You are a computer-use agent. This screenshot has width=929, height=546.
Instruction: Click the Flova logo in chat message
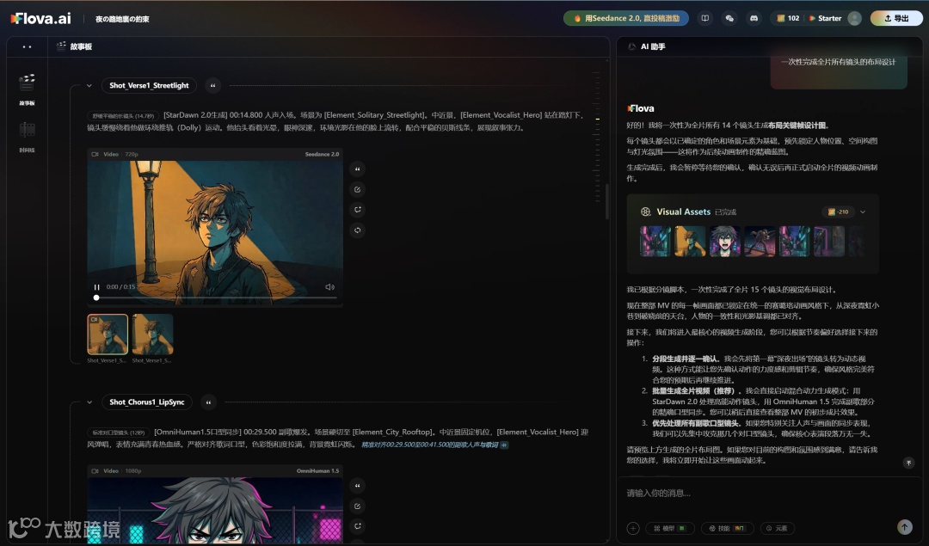pyautogui.click(x=641, y=109)
